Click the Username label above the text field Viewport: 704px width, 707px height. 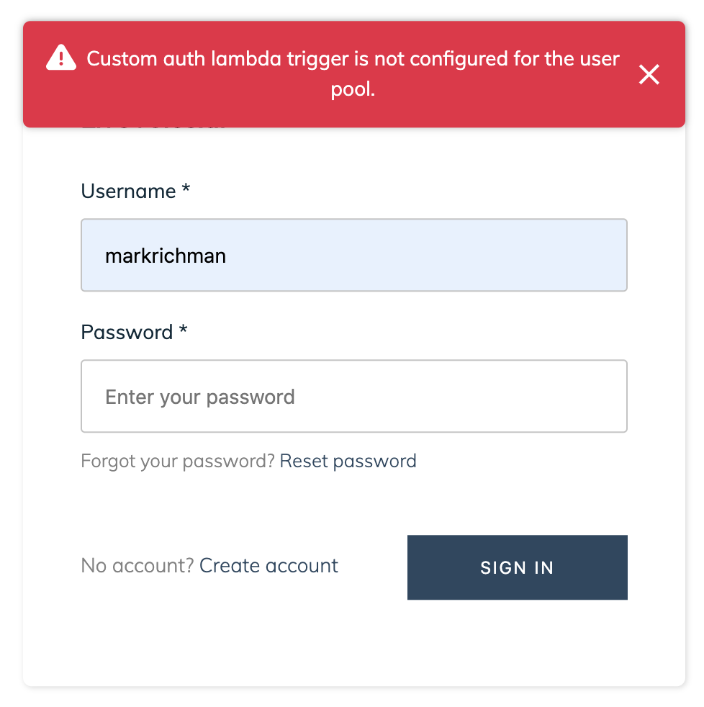point(128,191)
